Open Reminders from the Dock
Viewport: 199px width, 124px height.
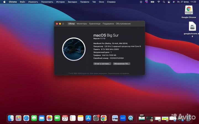pyautogui.click(x=73, y=118)
